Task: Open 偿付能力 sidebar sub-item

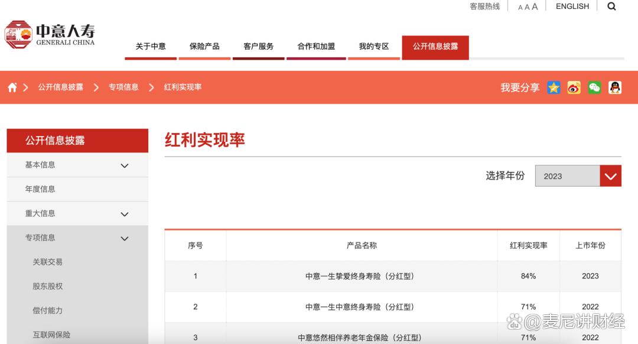Action: [x=48, y=311]
